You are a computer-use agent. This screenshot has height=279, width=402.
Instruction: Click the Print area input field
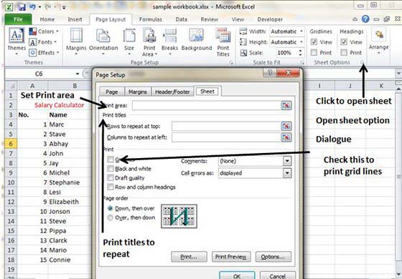tap(207, 105)
